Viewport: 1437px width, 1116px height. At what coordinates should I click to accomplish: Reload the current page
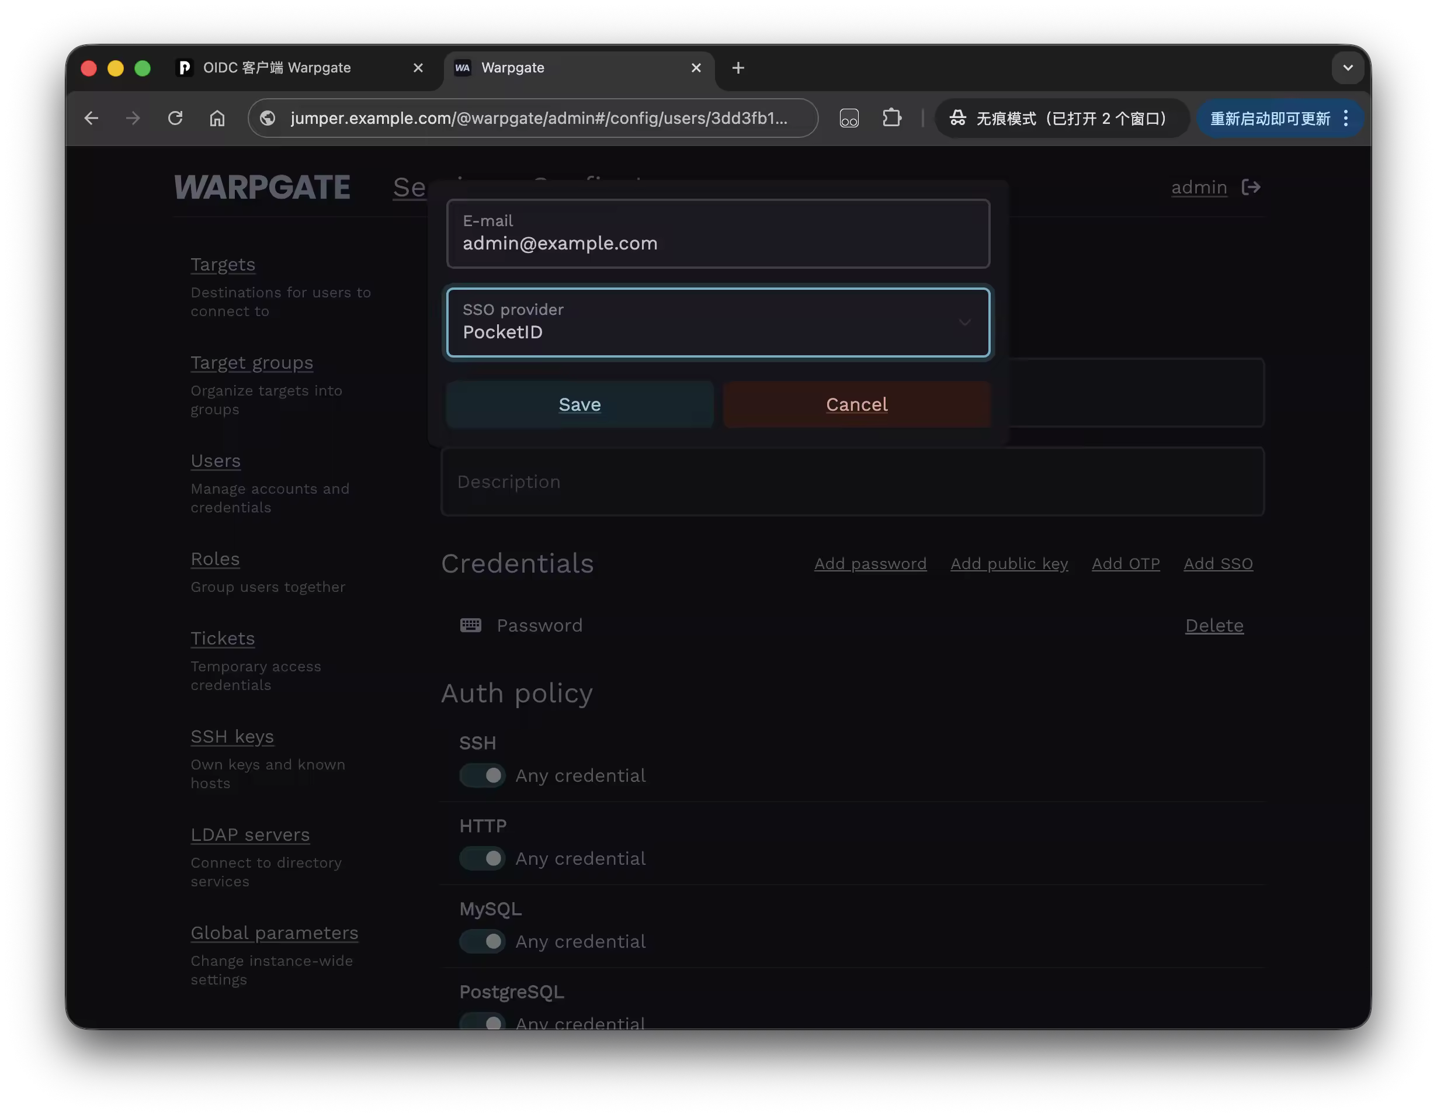pyautogui.click(x=175, y=119)
